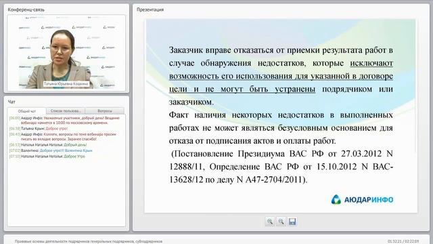Select the 06:43 Аюдар Инфо message about questions
433x244 pixels.
tap(63, 136)
